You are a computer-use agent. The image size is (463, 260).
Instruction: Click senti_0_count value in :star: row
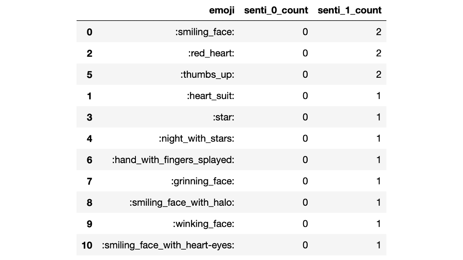pyautogui.click(x=305, y=118)
